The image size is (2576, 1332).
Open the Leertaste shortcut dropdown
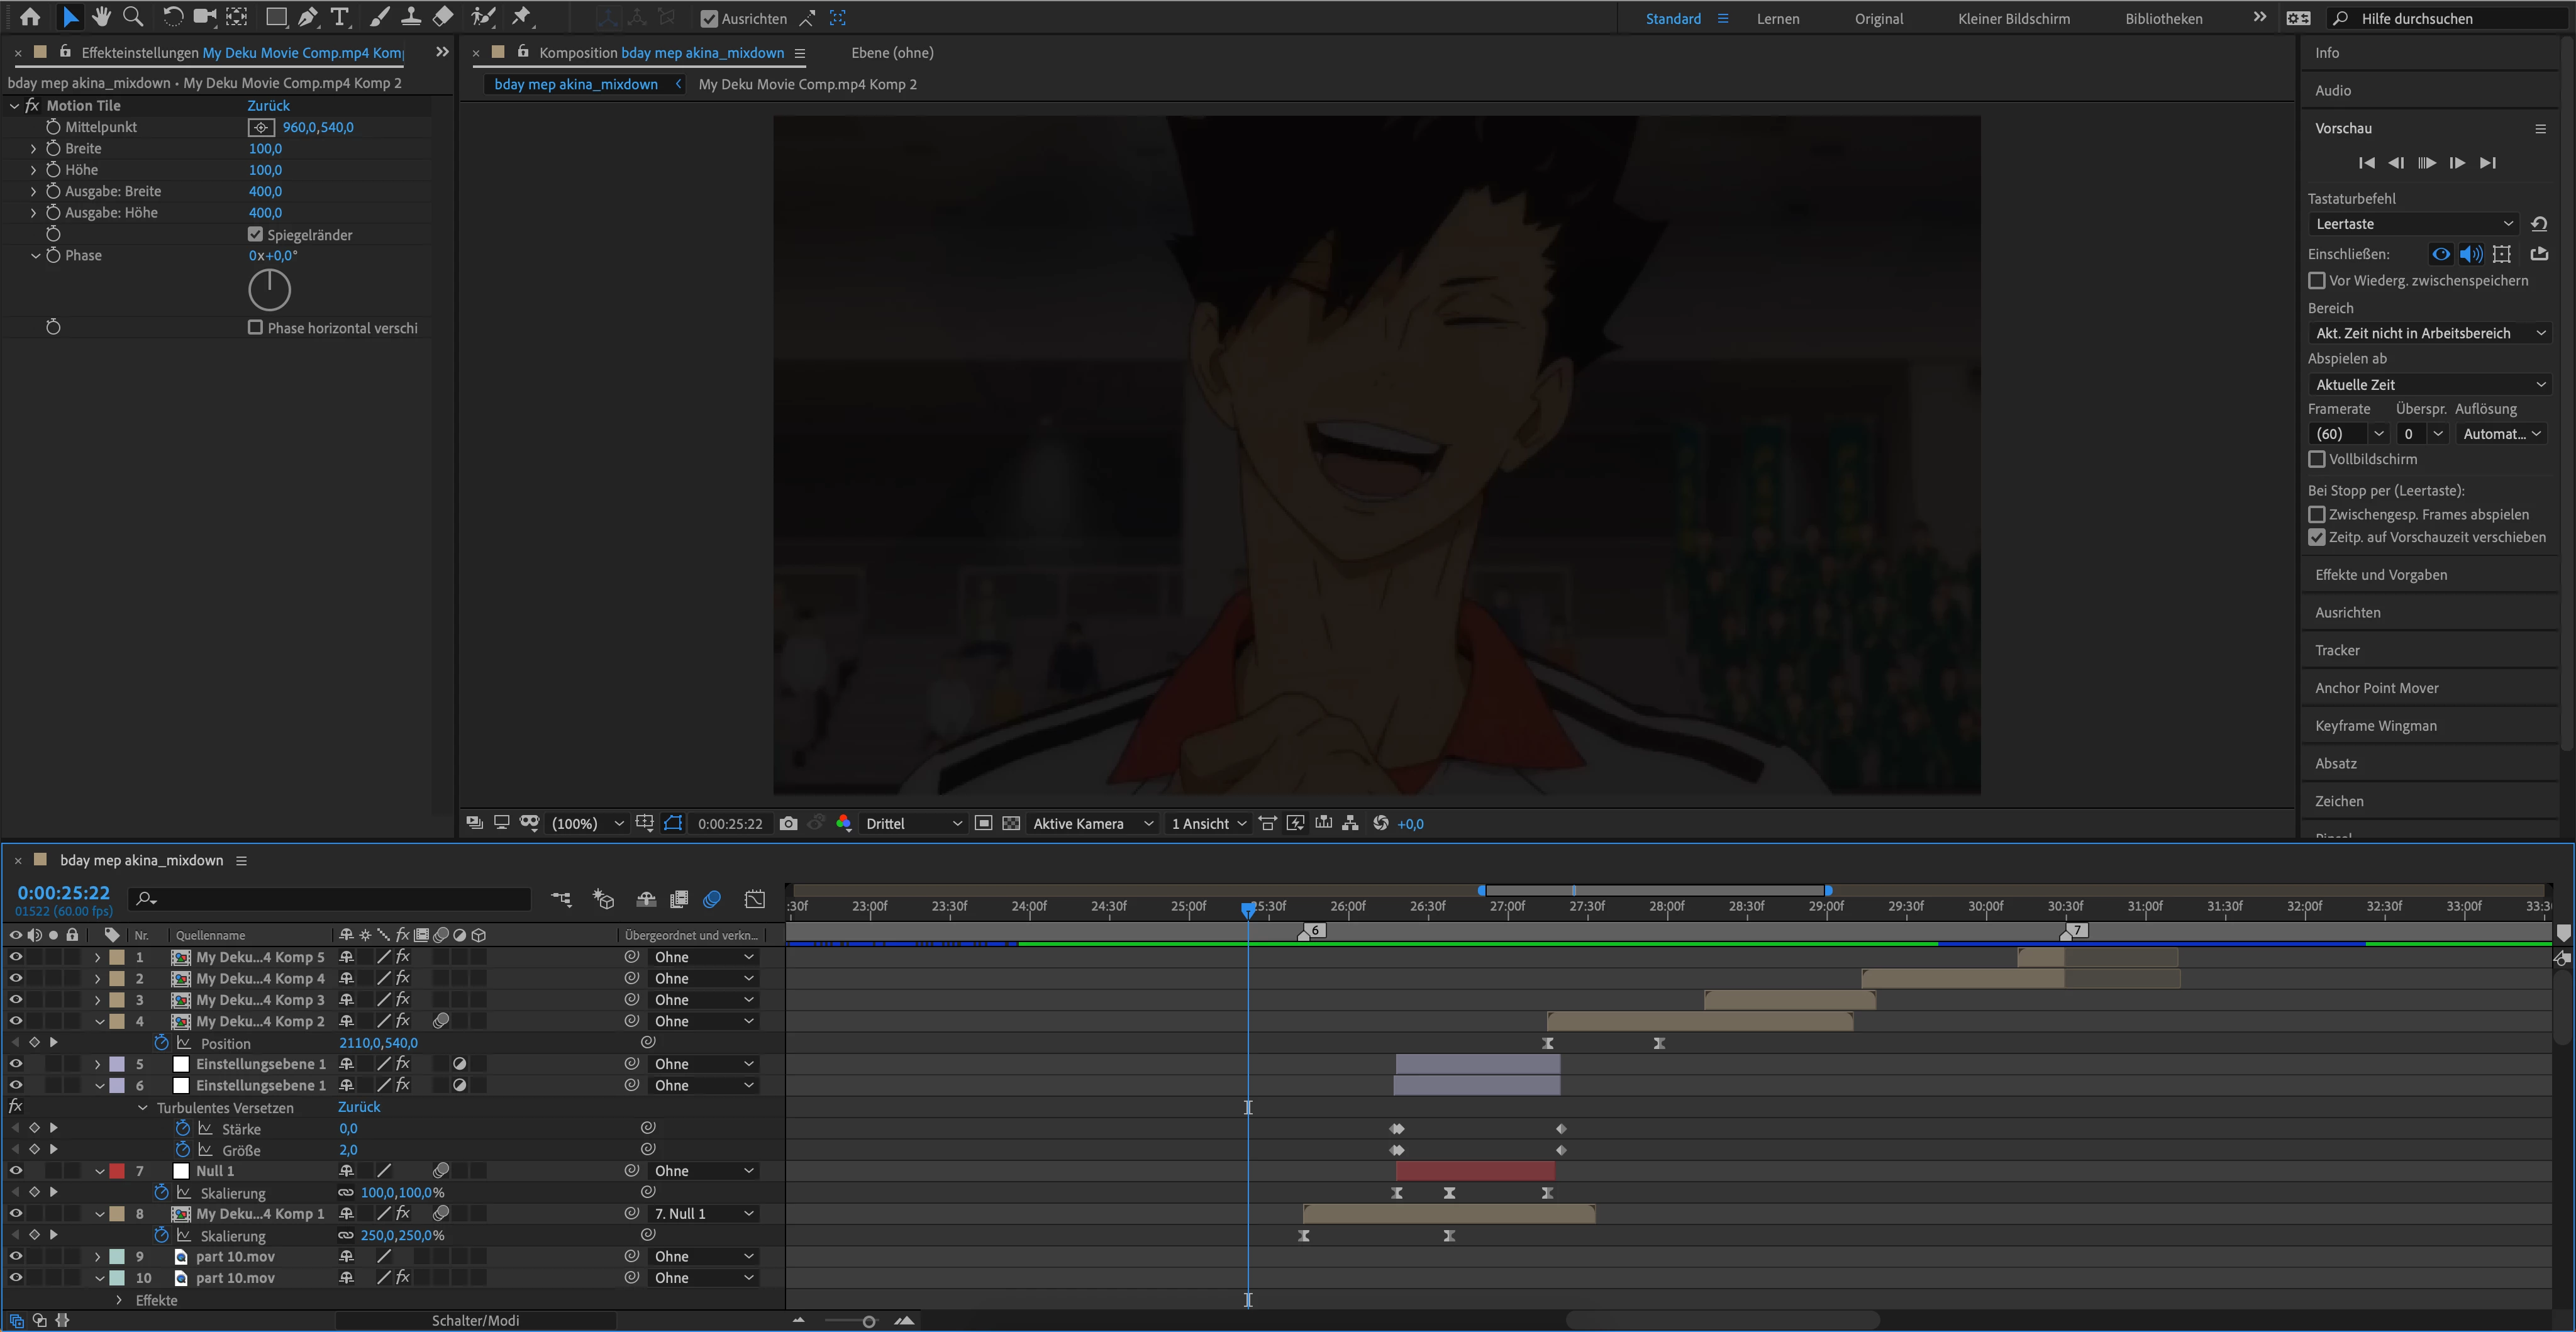[x=2413, y=224]
